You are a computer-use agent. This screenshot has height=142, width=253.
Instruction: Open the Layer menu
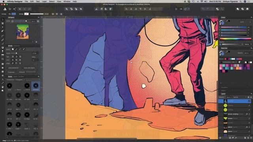pyautogui.click(x=44, y=2)
